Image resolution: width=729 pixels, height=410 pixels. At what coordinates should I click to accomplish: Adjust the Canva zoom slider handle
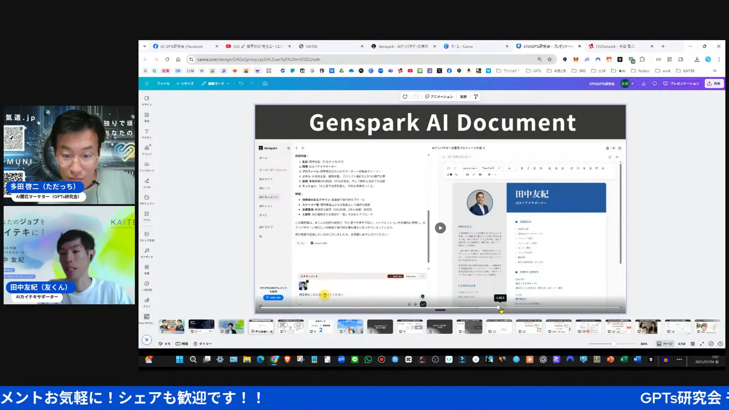click(x=614, y=344)
